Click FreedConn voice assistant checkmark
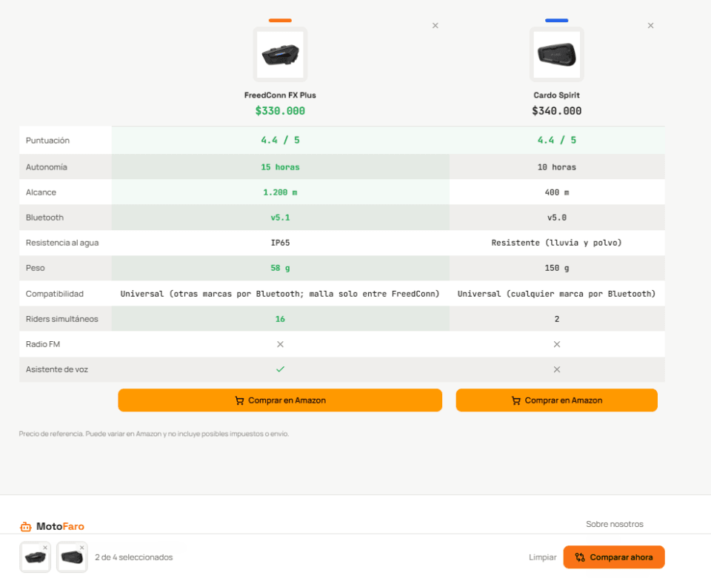This screenshot has height=578, width=711. pos(280,369)
